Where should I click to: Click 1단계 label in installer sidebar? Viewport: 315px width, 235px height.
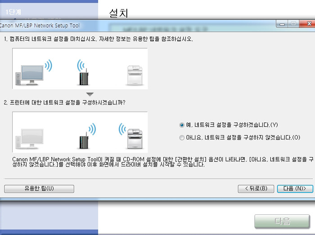click(x=13, y=12)
